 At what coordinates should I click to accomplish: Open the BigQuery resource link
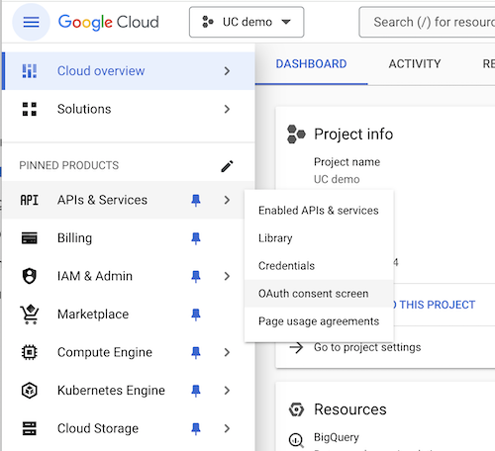click(337, 437)
